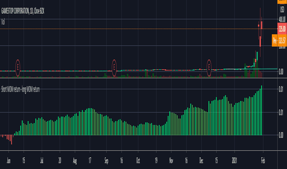287x169 pixels.
Task: Open the USD currency selector
Action: click(x=282, y=10)
